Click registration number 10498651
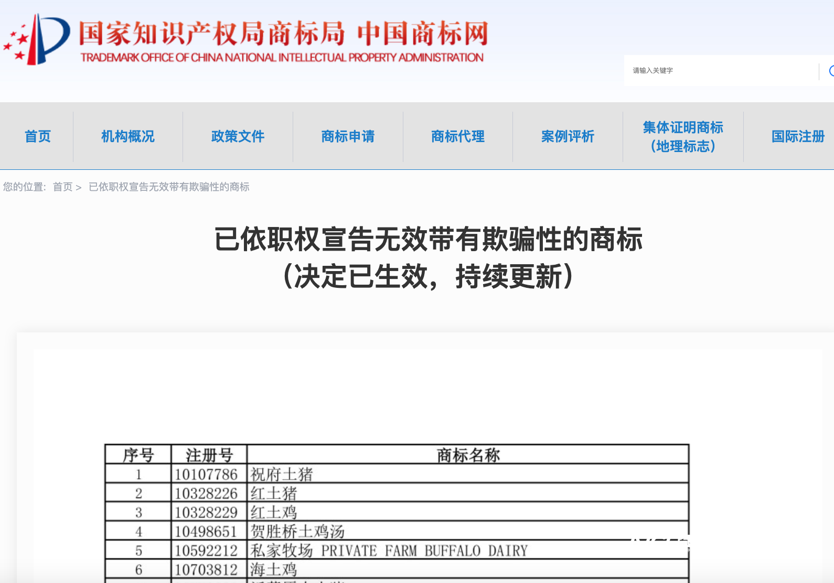834x583 pixels. pyautogui.click(x=206, y=532)
